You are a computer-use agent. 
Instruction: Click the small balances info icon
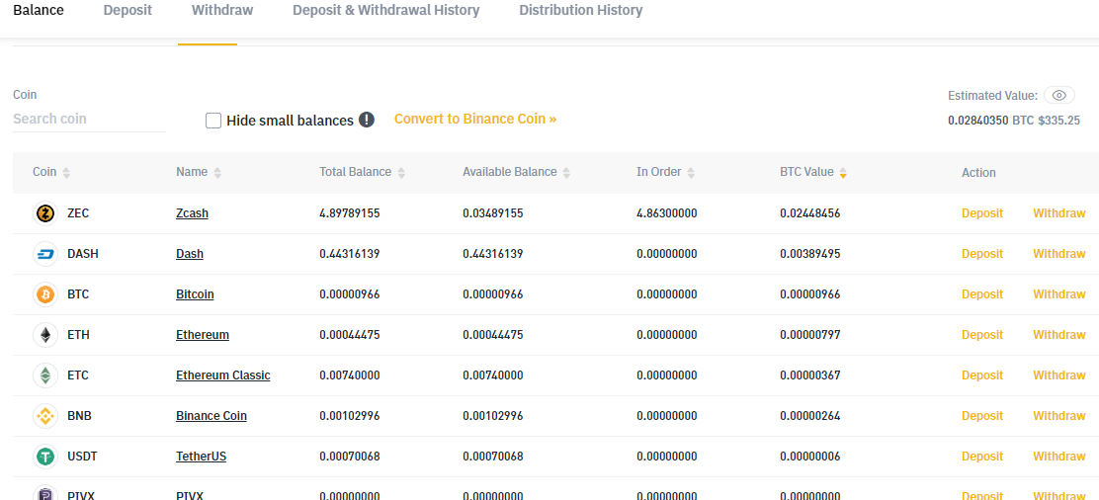click(367, 120)
